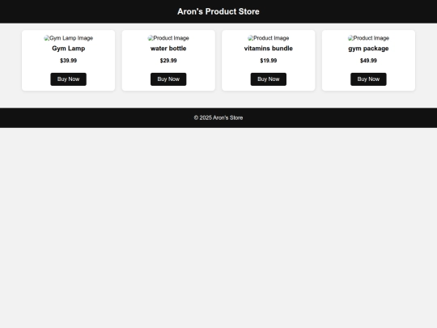This screenshot has width=437, height=328.
Task: Click the vitamins bundle product title
Action: pos(269,49)
